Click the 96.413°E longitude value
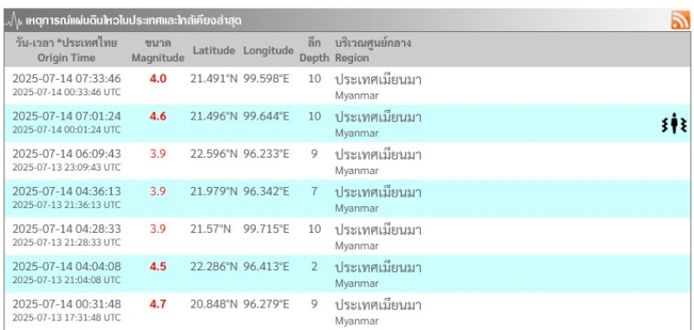 tap(266, 267)
